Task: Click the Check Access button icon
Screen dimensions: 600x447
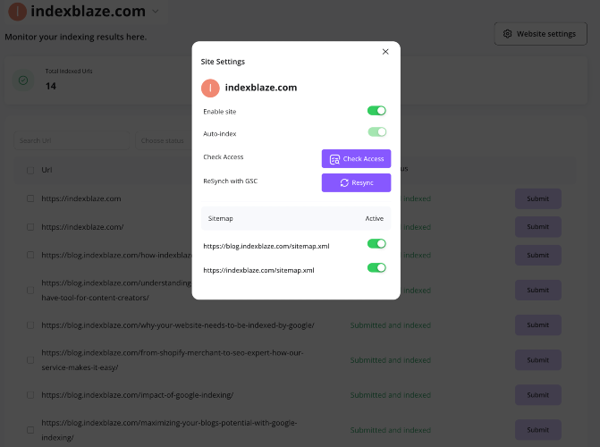Action: (x=334, y=159)
